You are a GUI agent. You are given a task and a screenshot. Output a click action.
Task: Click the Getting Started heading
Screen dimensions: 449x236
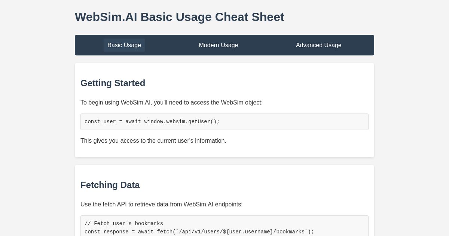point(113,83)
